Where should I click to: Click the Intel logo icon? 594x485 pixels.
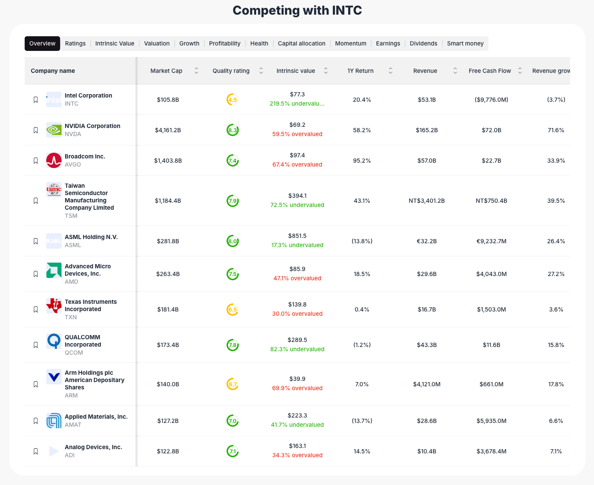tap(54, 99)
